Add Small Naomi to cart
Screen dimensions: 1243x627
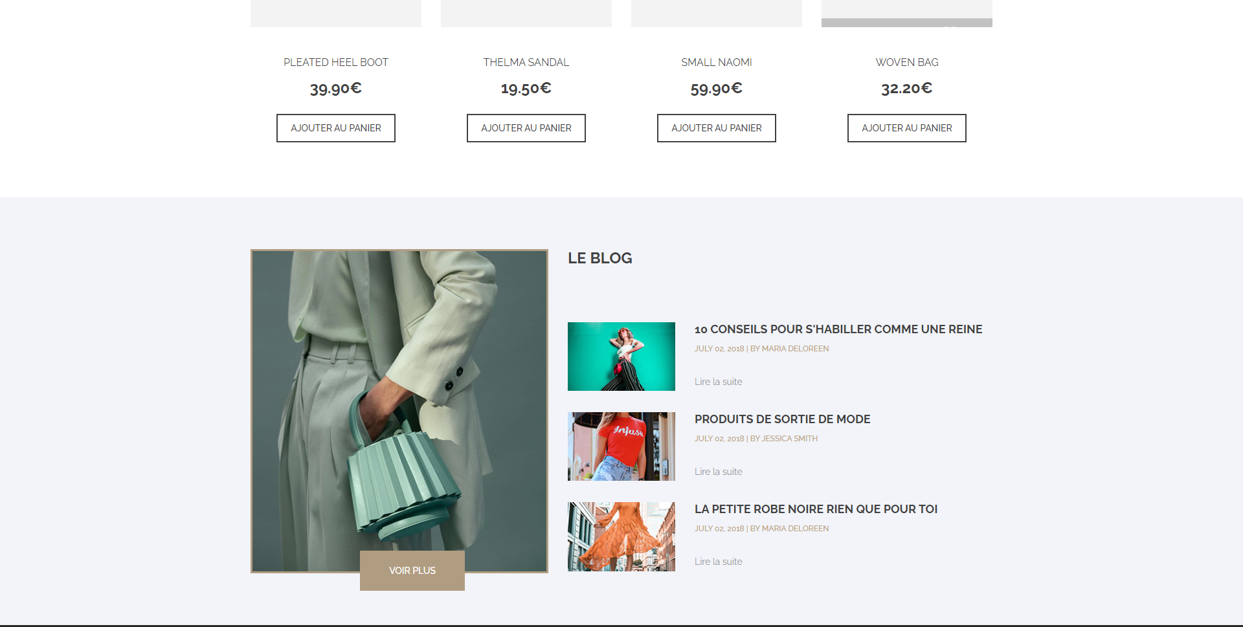click(x=716, y=128)
